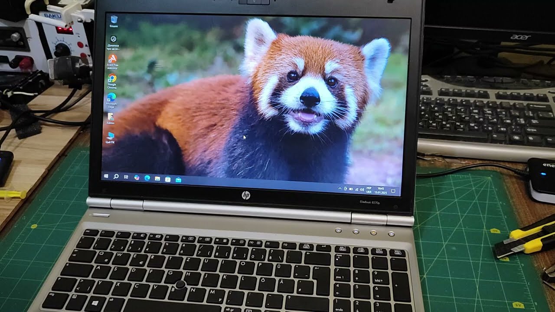This screenshot has width=555, height=312.
Task: Open the This PC desktop icon
Action: 110,137
